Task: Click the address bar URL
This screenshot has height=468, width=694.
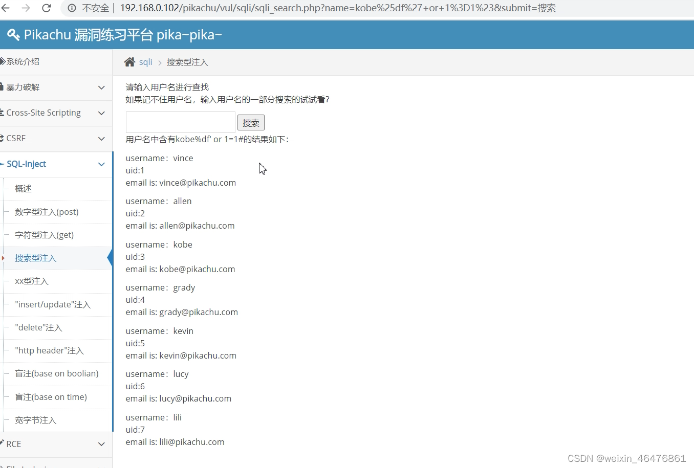Action: coord(338,8)
